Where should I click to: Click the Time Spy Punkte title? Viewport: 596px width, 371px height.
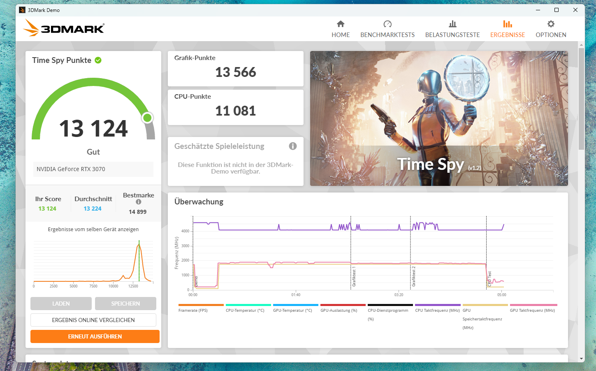pyautogui.click(x=62, y=60)
